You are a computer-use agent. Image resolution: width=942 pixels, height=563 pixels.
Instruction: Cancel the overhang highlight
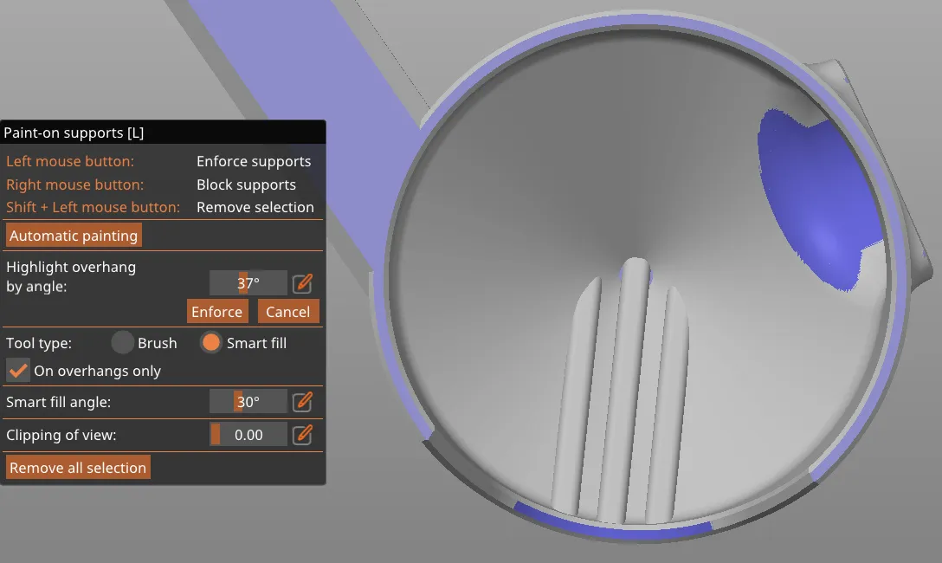(287, 311)
